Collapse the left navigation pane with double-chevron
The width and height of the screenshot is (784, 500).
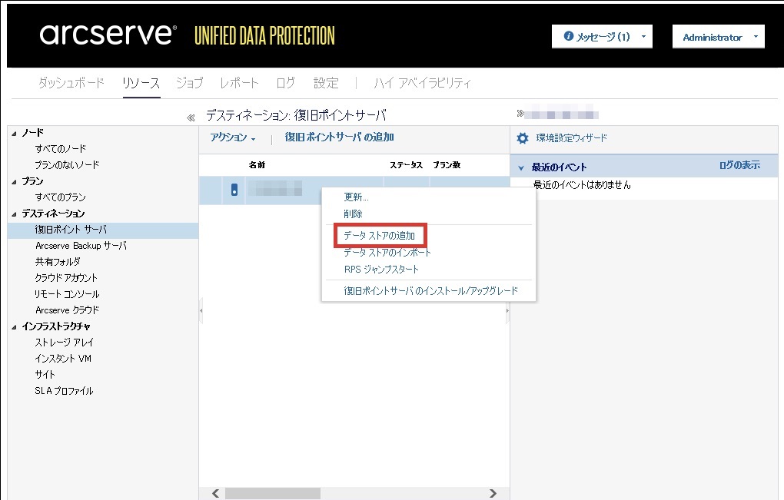[191, 118]
